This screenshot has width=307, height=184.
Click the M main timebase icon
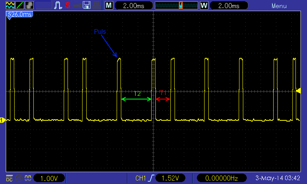tap(109, 5)
